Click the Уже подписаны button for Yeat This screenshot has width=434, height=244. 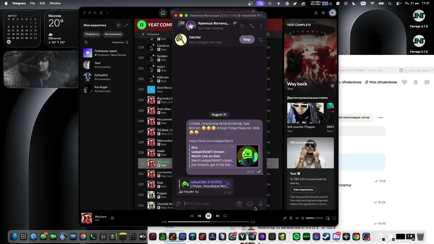(303, 189)
